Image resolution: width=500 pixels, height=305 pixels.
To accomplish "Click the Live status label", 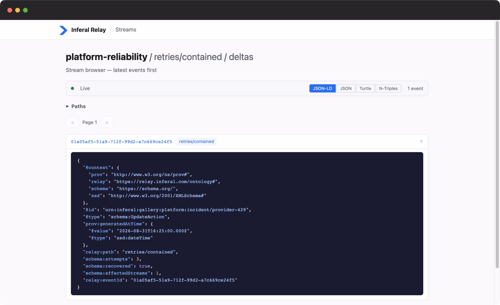I will [x=85, y=88].
